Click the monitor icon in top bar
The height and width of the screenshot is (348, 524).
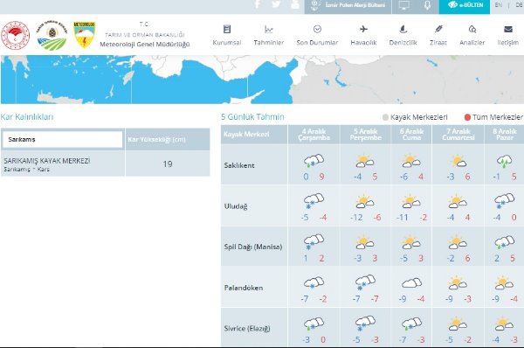tap(404, 5)
